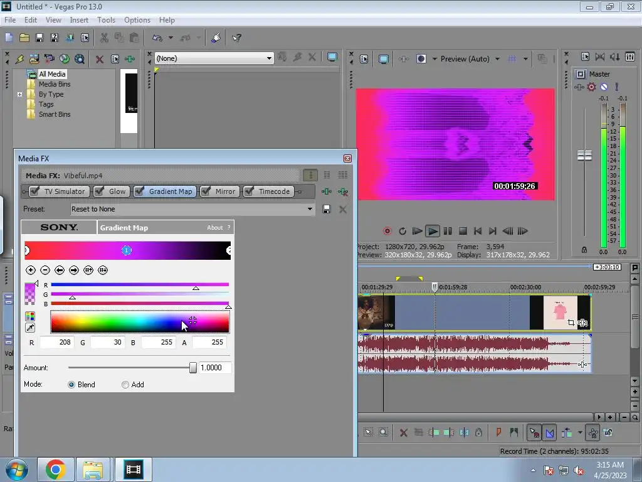642x482 pixels.
Task: Toggle Split Screen View in preview
Action: [421, 58]
